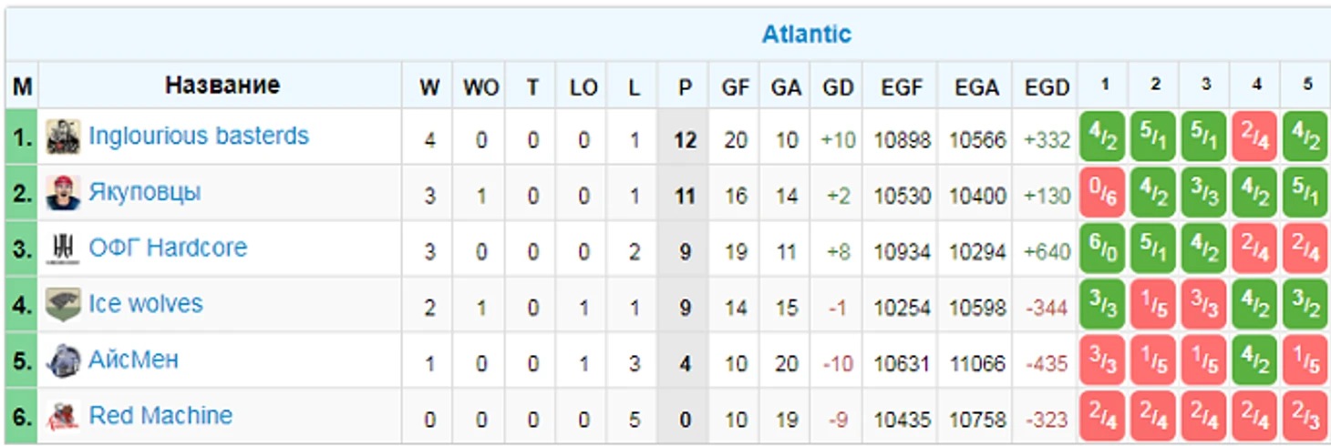Click Якуповцы's red 0/6 first match result
The height and width of the screenshot is (446, 1331).
(x=1102, y=195)
